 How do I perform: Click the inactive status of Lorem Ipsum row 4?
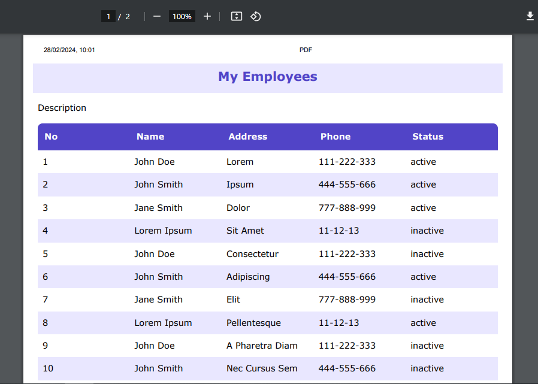pos(427,231)
